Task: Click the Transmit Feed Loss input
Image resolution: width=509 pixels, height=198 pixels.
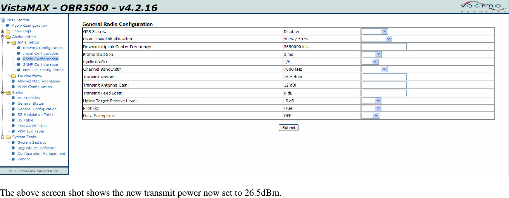Action: [x=384, y=93]
